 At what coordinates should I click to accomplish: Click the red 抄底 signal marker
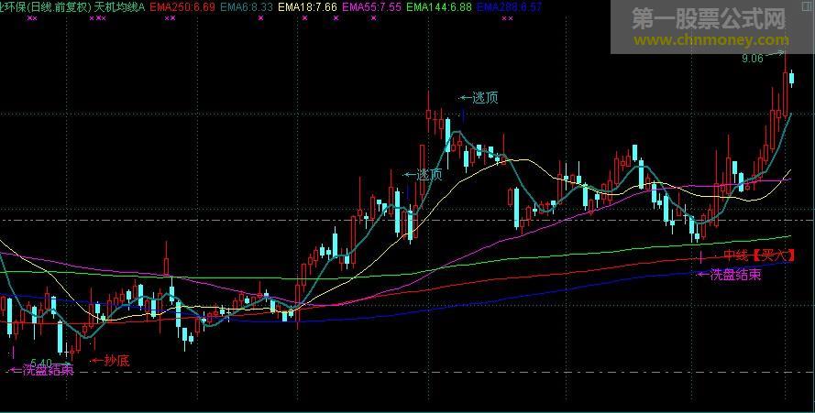coord(110,361)
